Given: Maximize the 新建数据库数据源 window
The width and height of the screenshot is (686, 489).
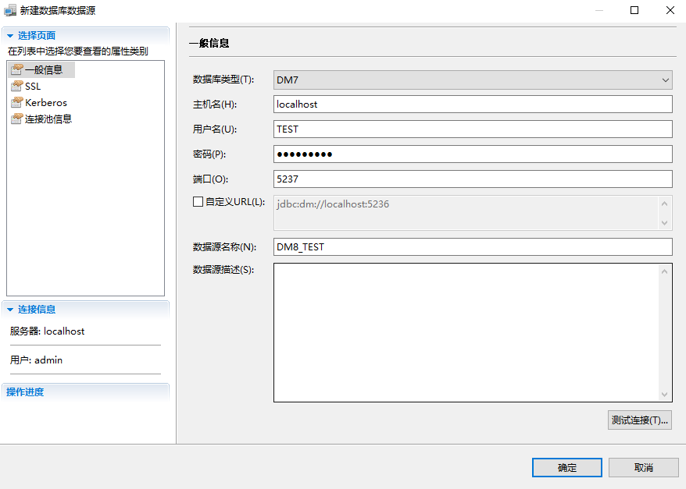Looking at the screenshot, I should [x=634, y=10].
